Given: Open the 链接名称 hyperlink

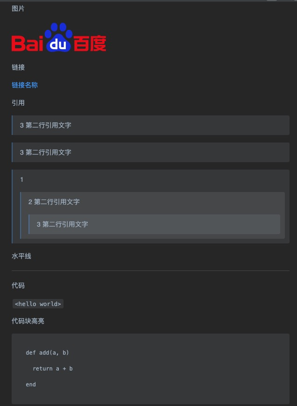Looking at the screenshot, I should click(x=25, y=85).
